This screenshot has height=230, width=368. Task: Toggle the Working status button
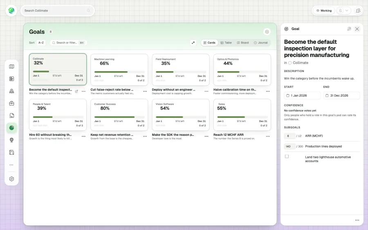[x=324, y=11]
